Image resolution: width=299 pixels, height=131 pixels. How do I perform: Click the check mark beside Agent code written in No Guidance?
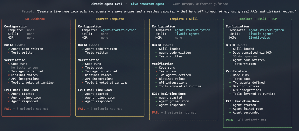[x=9, y=49]
